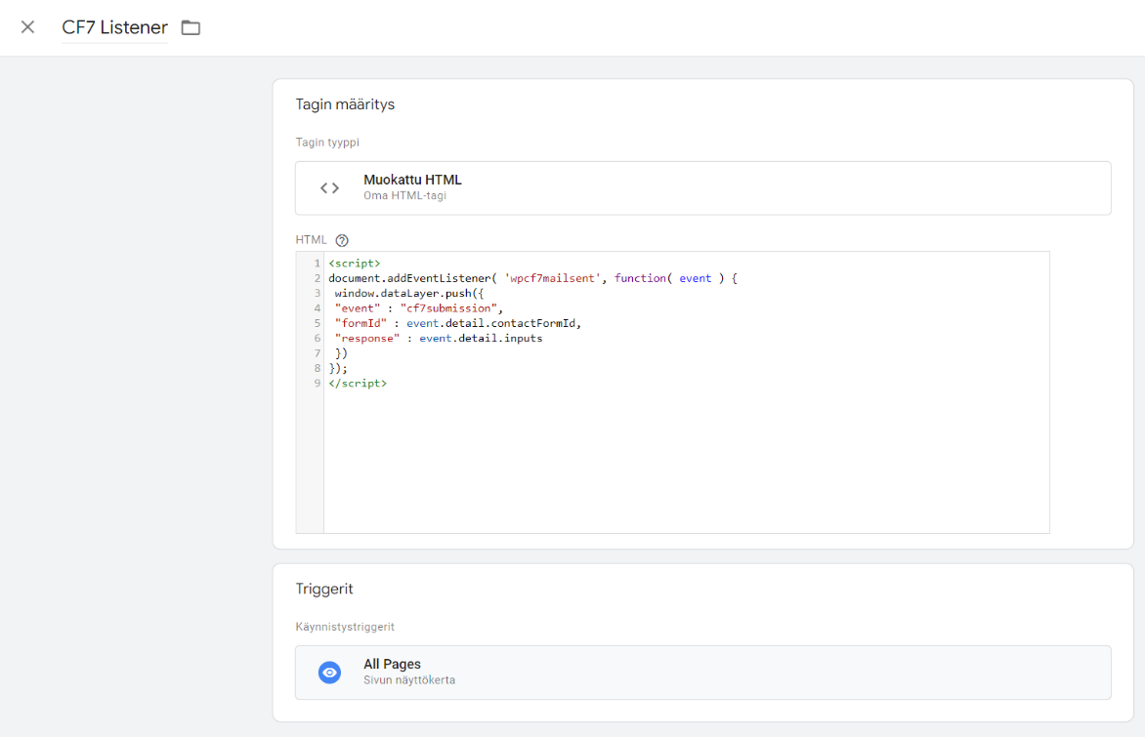
Task: Open the HTML help question mark icon
Action: [x=342, y=240]
